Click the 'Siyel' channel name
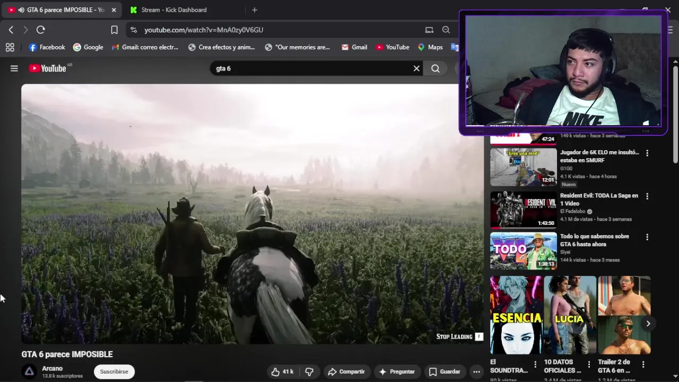The width and height of the screenshot is (679, 382). pos(565,252)
